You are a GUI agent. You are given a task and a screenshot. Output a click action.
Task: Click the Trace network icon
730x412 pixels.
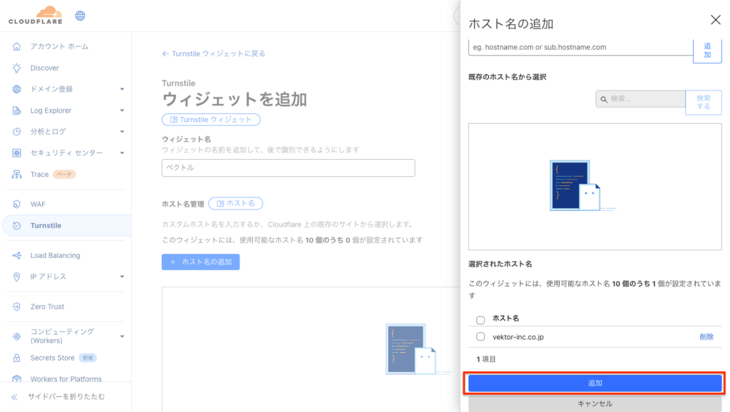coord(17,174)
